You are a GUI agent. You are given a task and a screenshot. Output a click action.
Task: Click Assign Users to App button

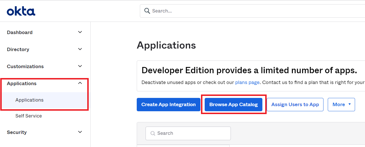click(295, 104)
